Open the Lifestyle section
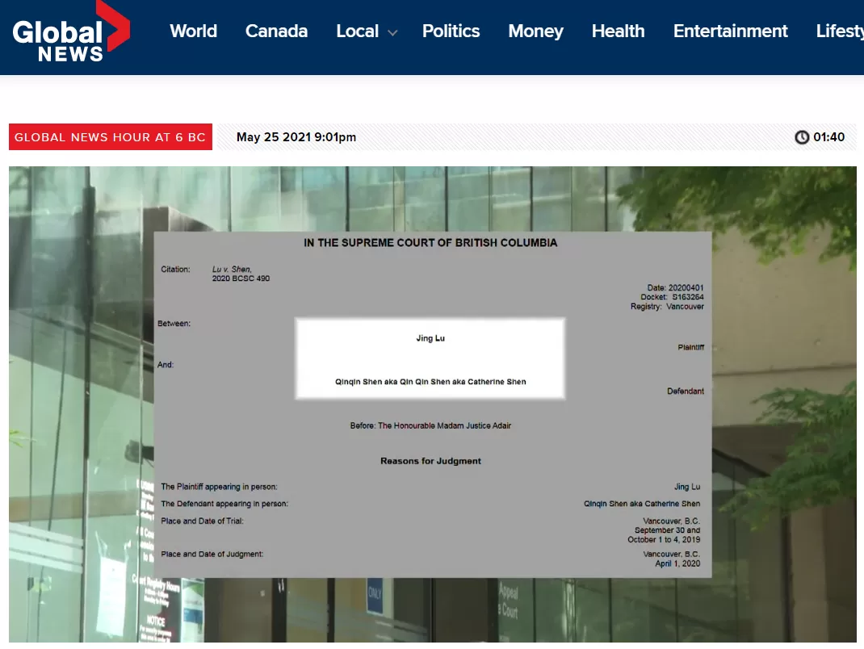 [x=840, y=31]
